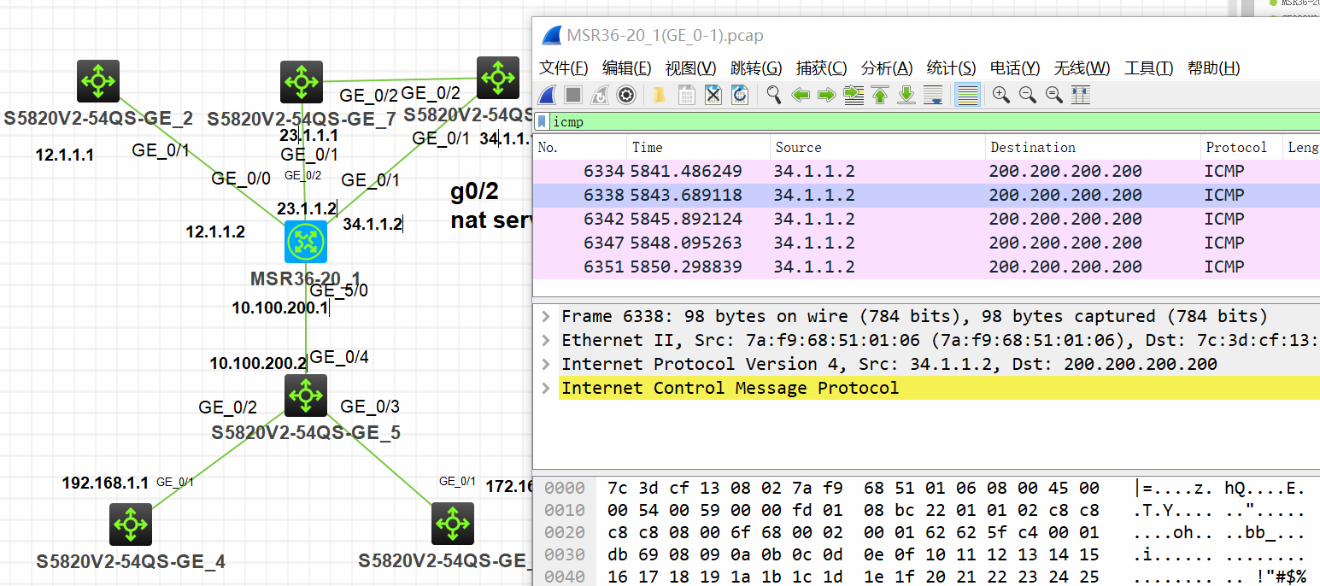Open the 无线(W) menu
Image resolution: width=1320 pixels, height=586 pixels.
coord(1082,68)
